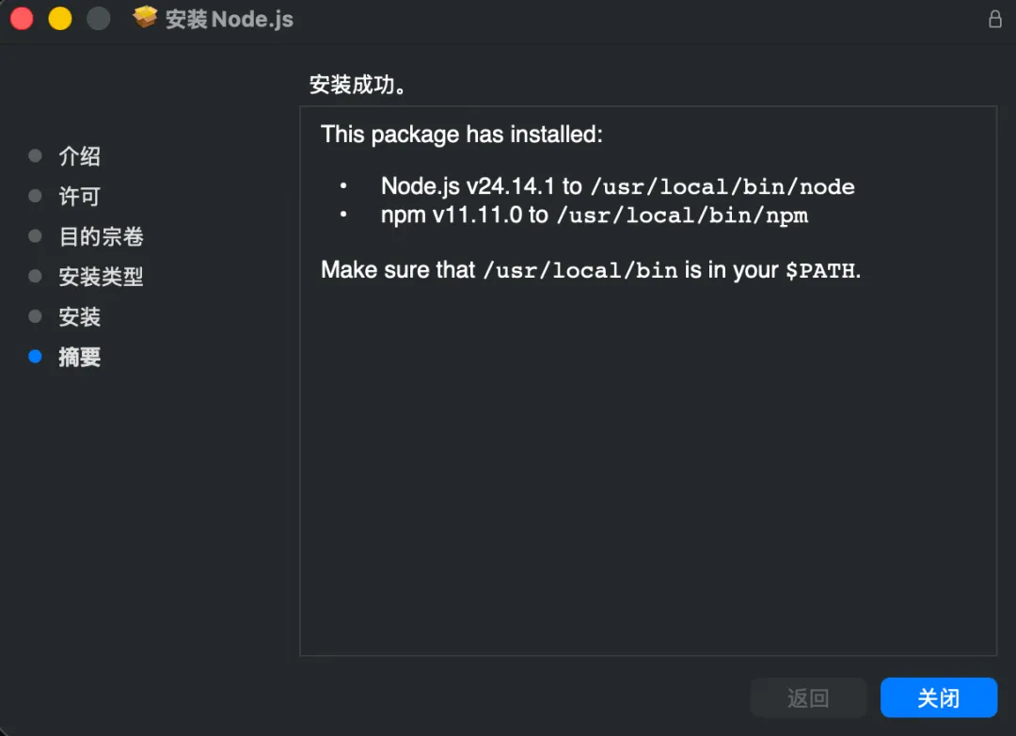Open the 安装类型 step

(101, 277)
